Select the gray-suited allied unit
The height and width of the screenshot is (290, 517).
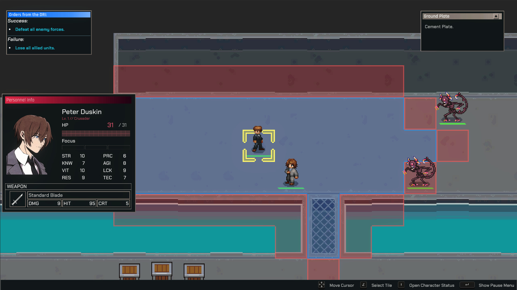point(291,172)
